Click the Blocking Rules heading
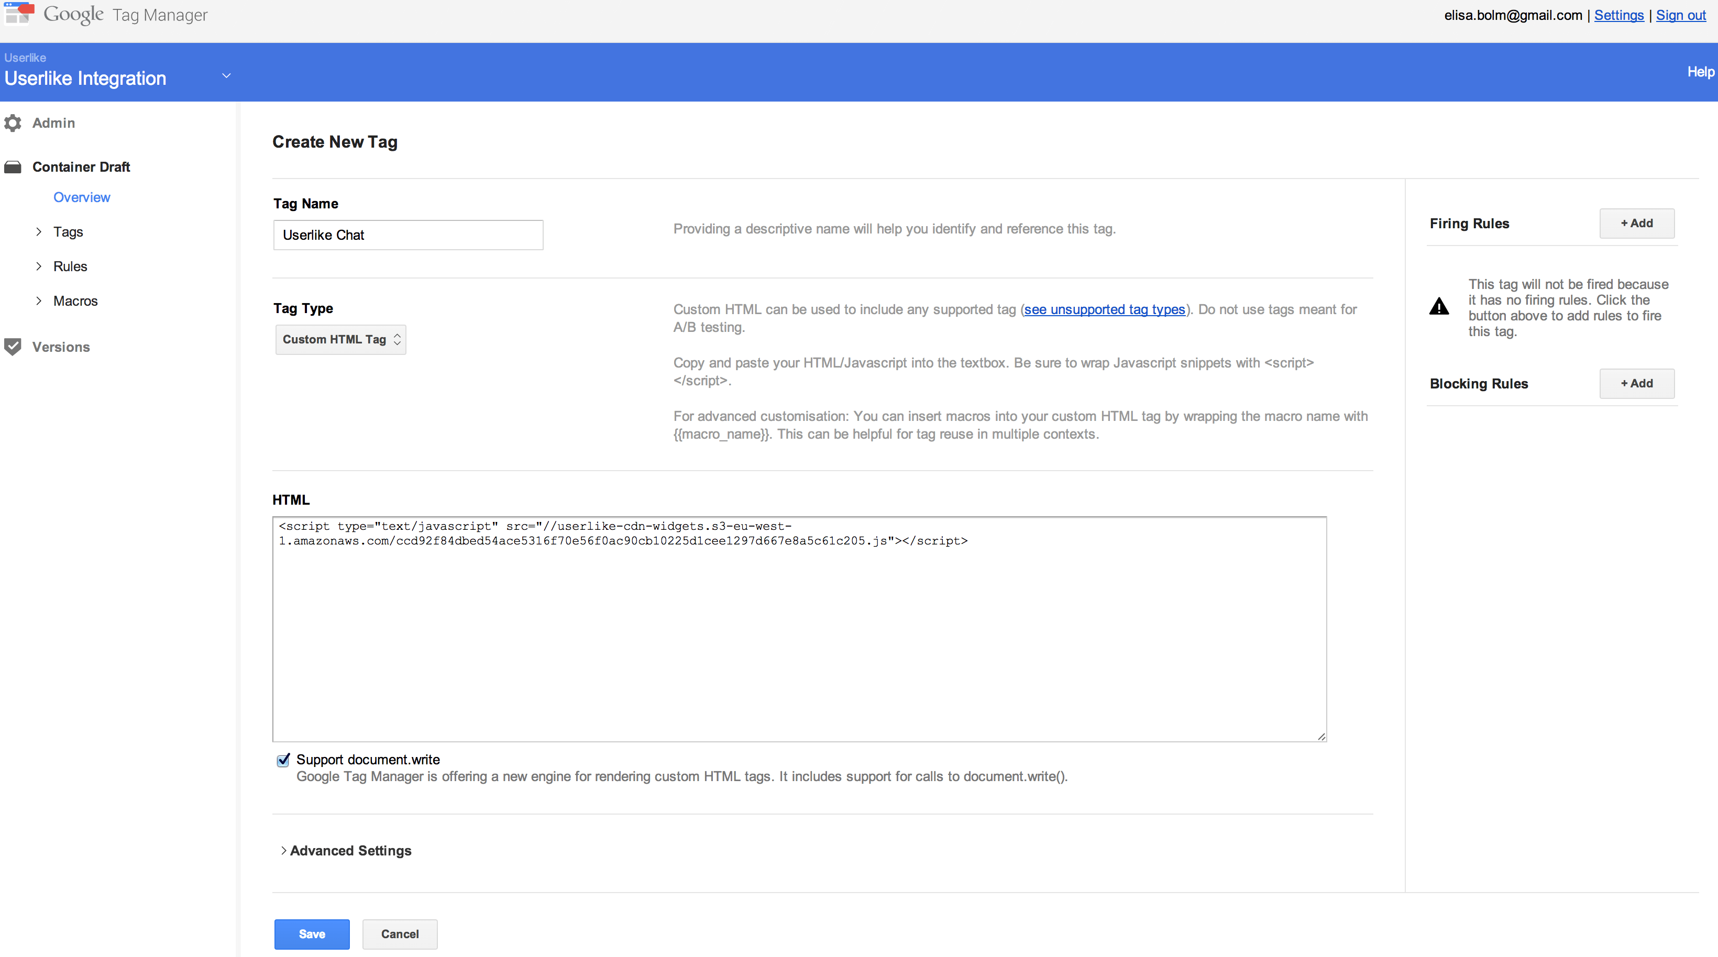This screenshot has width=1718, height=957. [1479, 384]
